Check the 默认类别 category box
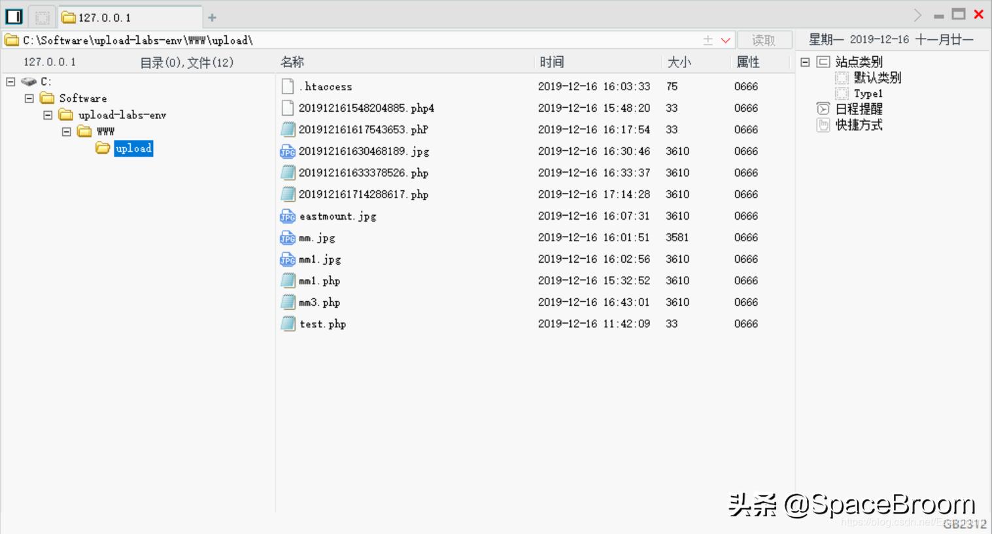 tap(840, 77)
